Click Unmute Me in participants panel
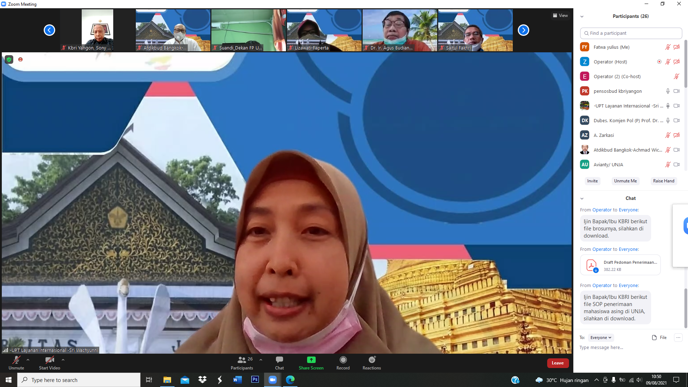 click(625, 181)
